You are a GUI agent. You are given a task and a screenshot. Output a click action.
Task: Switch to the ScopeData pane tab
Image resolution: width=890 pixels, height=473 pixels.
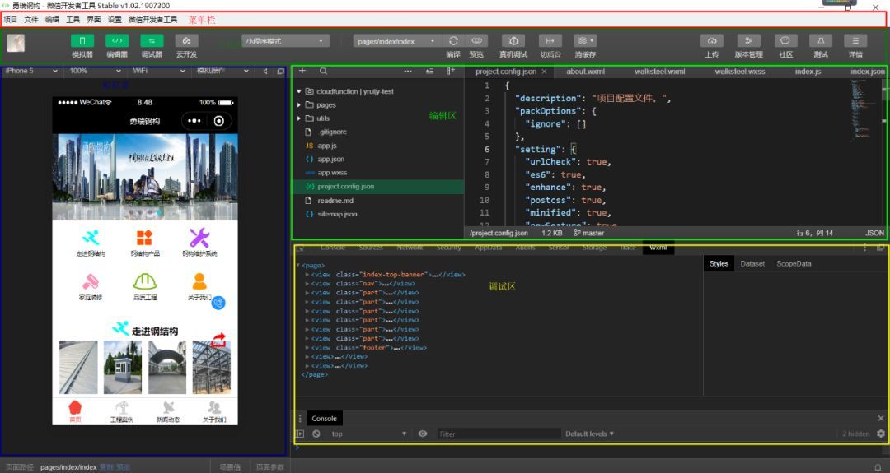click(794, 263)
